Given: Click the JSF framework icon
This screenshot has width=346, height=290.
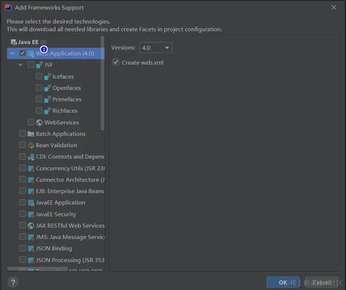Looking at the screenshot, I should pyautogui.click(x=40, y=65).
